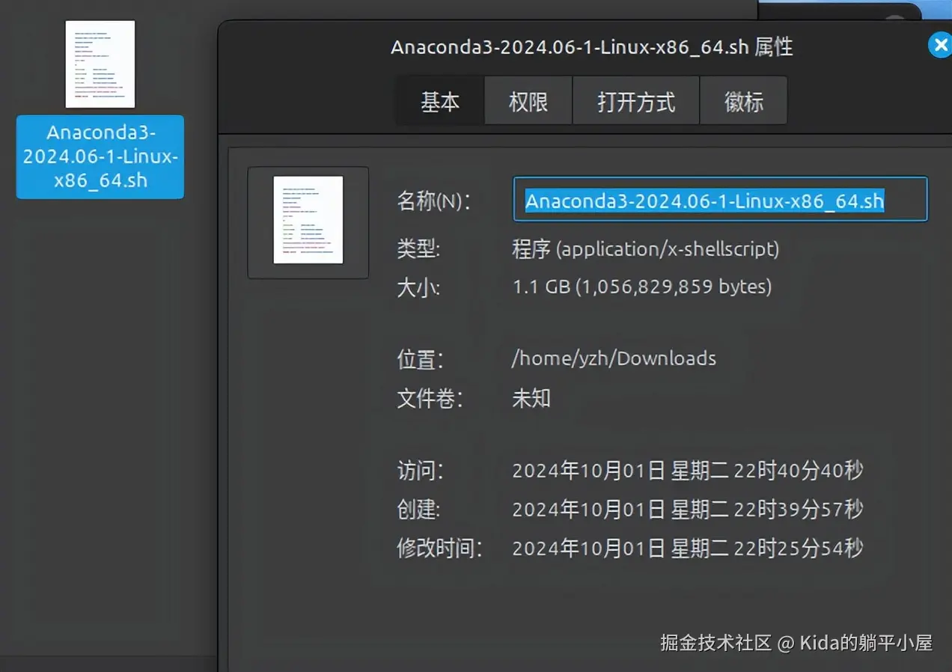
Task: Open the 权限 tab
Action: (528, 100)
